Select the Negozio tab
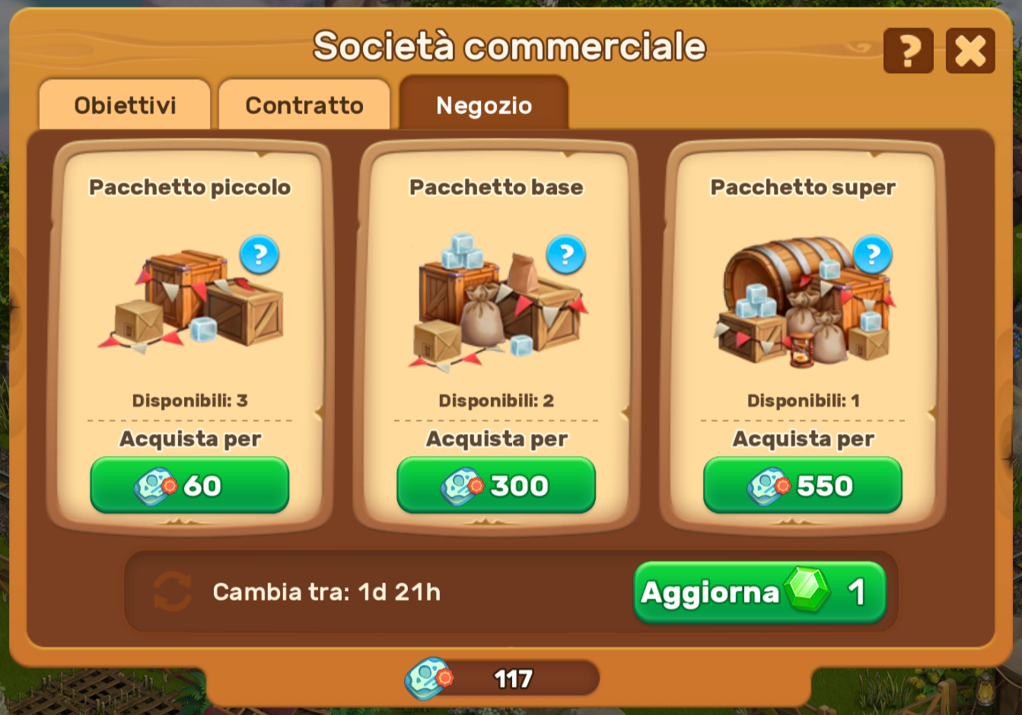1022x715 pixels. pyautogui.click(x=484, y=104)
